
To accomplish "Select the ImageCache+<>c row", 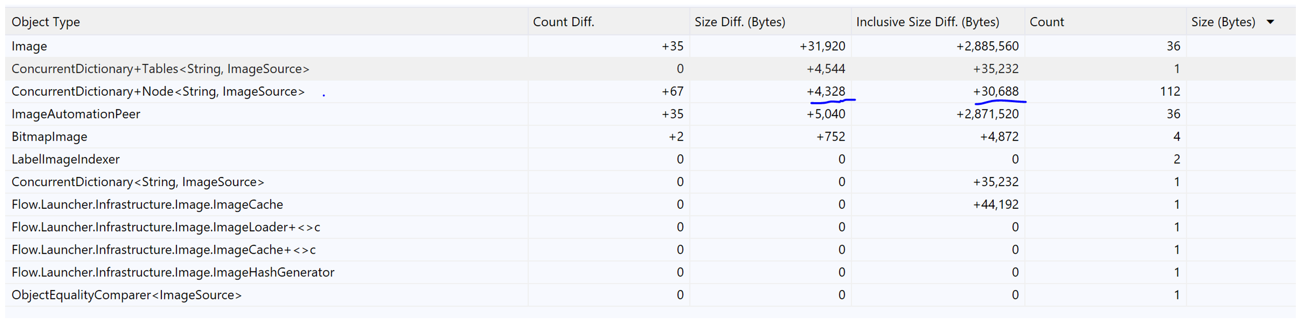I will [x=650, y=250].
